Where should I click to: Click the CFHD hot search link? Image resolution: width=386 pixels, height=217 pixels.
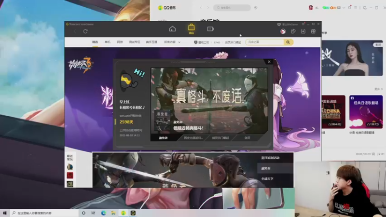(x=217, y=42)
